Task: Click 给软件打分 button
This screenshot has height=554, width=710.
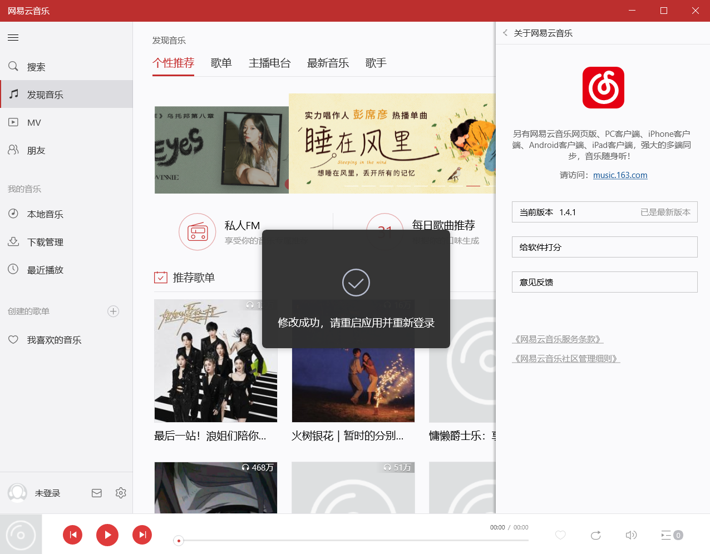Action: (x=605, y=247)
